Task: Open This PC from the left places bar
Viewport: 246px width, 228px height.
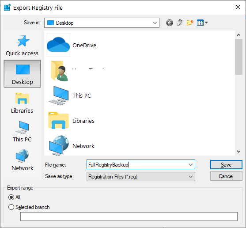Action: coord(22,132)
